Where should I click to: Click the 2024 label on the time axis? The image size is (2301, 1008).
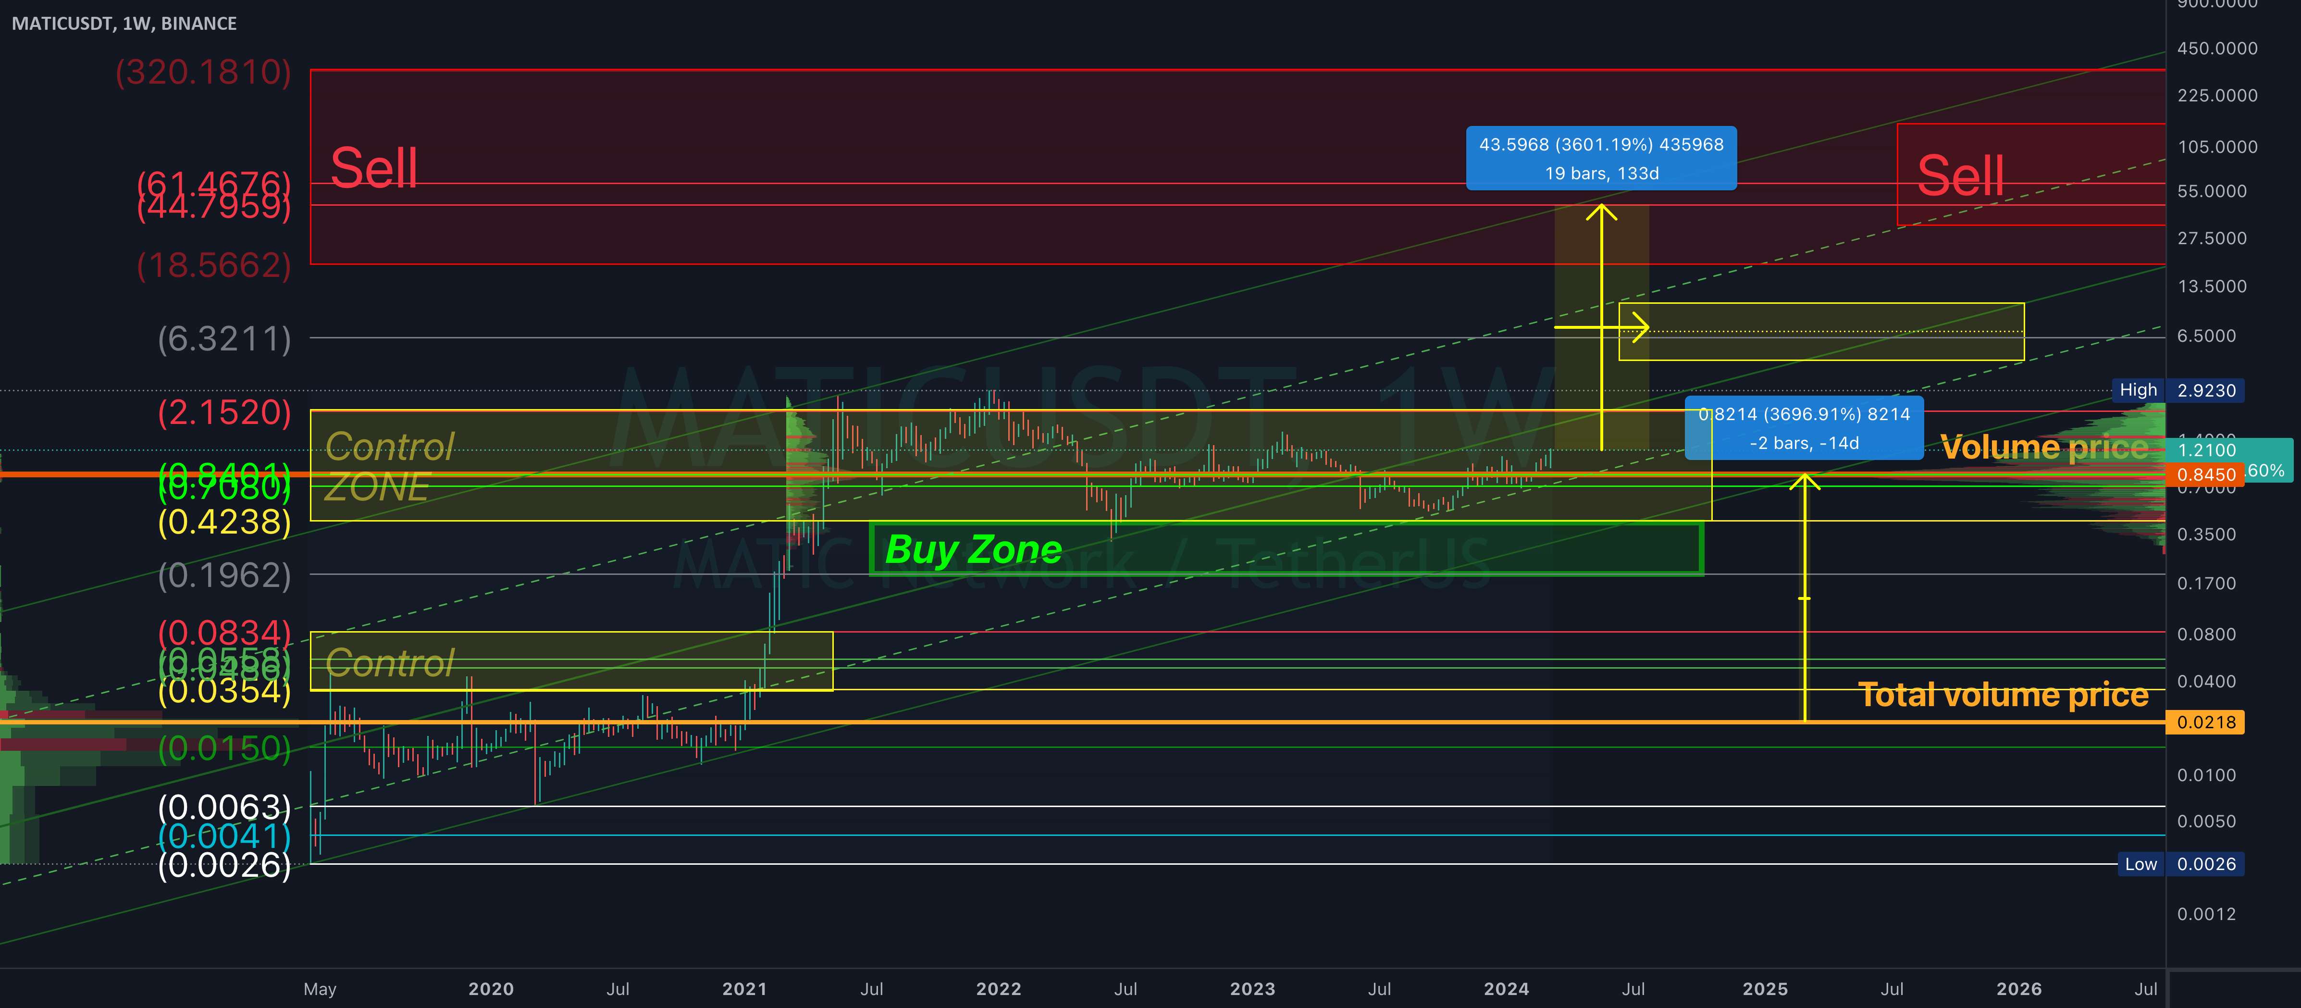[x=1506, y=989]
